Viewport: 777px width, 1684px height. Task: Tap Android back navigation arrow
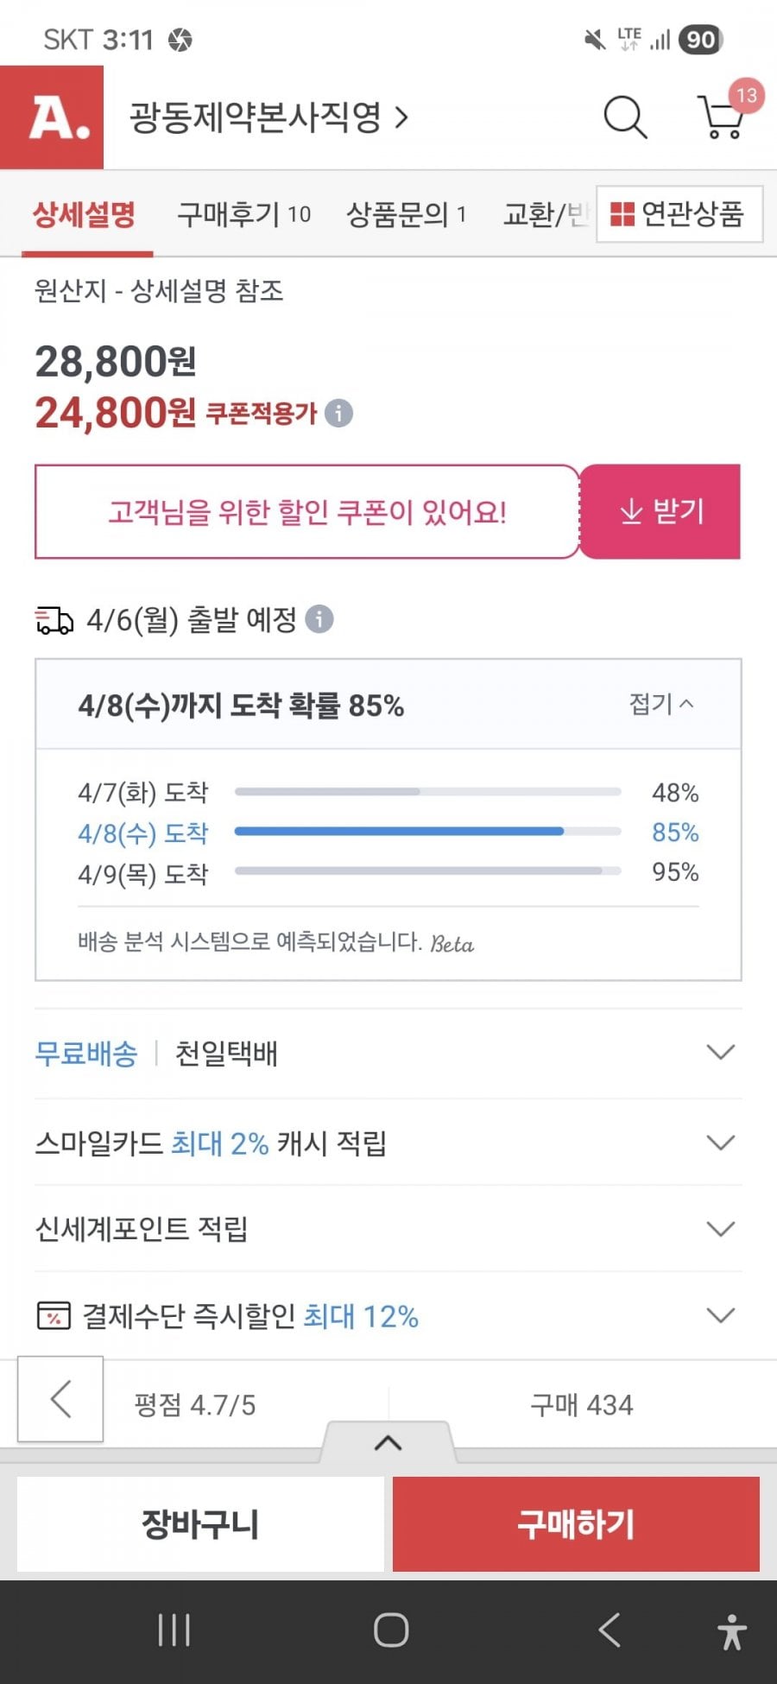(x=610, y=1630)
